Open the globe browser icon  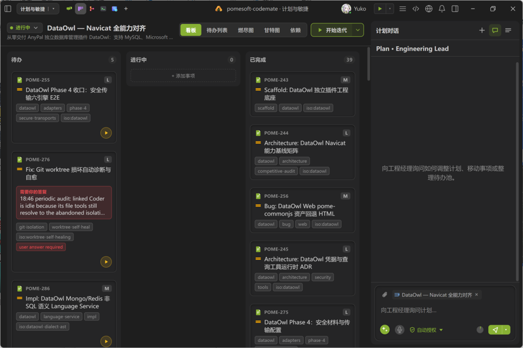point(429,9)
